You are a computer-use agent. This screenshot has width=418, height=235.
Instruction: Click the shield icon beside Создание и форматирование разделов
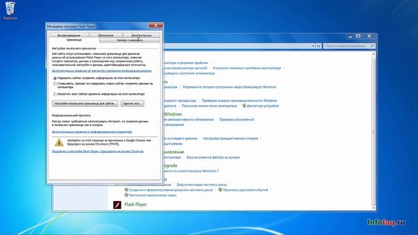point(126,190)
